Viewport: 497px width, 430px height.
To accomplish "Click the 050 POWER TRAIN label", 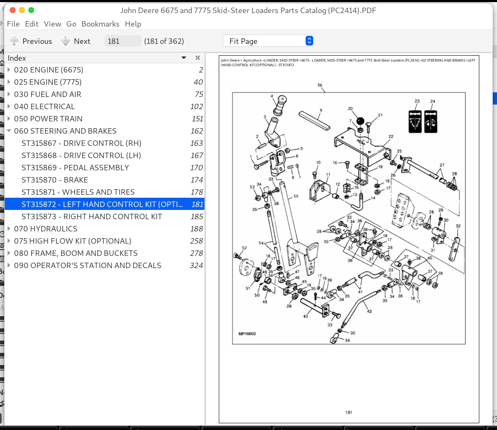I will pyautogui.click(x=48, y=118).
